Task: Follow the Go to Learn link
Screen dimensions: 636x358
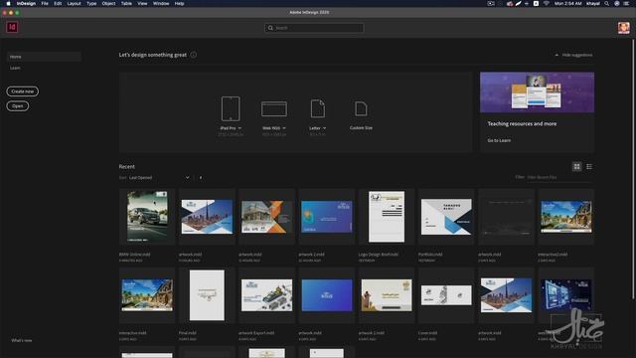Action: pyautogui.click(x=499, y=140)
